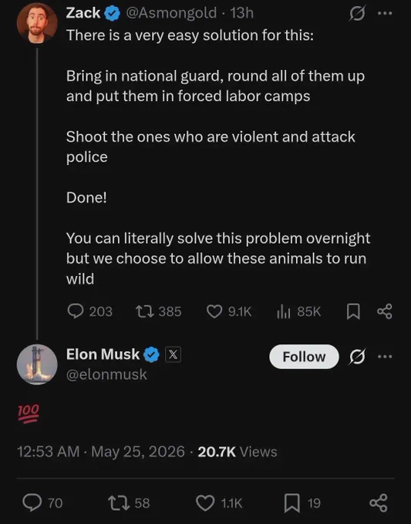The image size is (411, 524).
Task: Open the @elonmusk handle
Action: pos(106,375)
